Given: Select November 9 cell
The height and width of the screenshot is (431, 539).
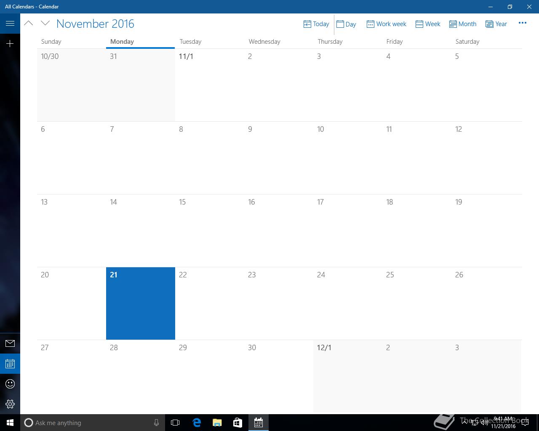Looking at the screenshot, I should [x=279, y=158].
